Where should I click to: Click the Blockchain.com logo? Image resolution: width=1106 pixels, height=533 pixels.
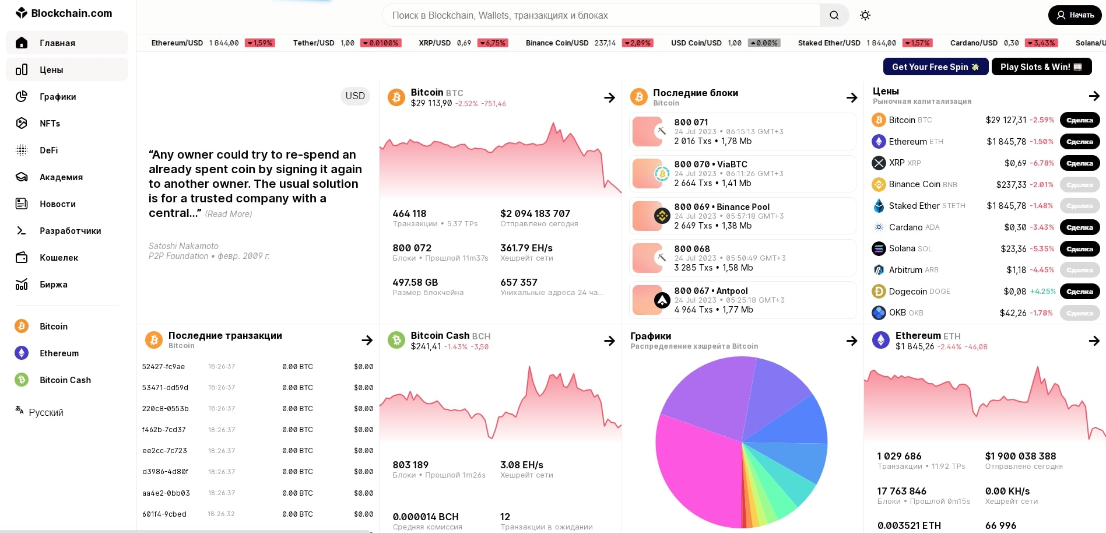click(64, 13)
